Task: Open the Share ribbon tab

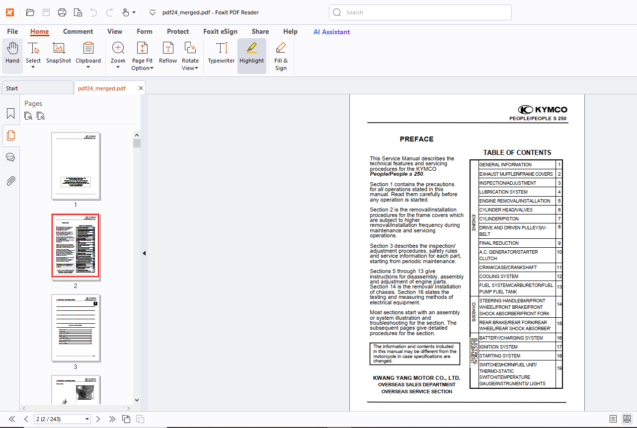Action: [x=260, y=31]
